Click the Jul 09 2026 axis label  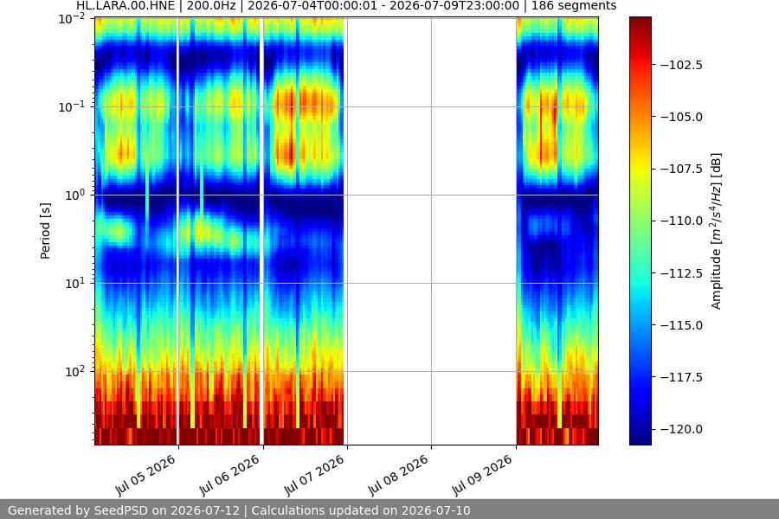[482, 475]
